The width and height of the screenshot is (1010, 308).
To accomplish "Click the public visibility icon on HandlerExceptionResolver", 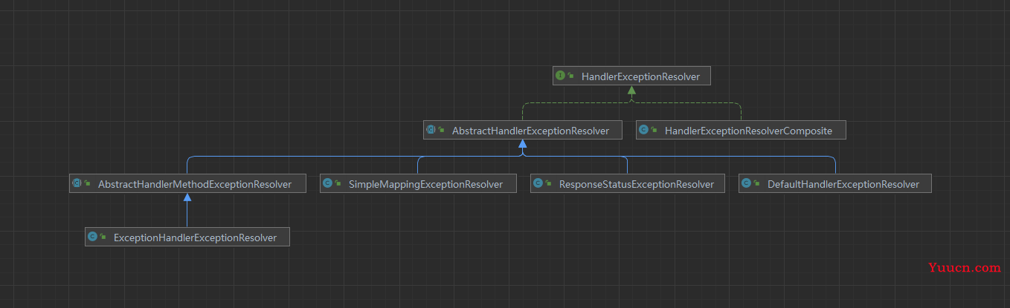I will click(x=571, y=76).
